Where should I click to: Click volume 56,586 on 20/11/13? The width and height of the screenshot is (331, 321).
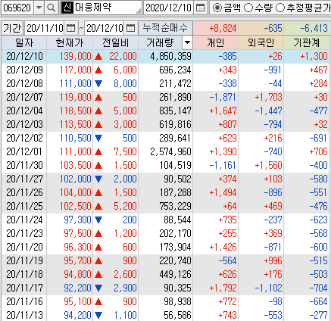pos(177,315)
